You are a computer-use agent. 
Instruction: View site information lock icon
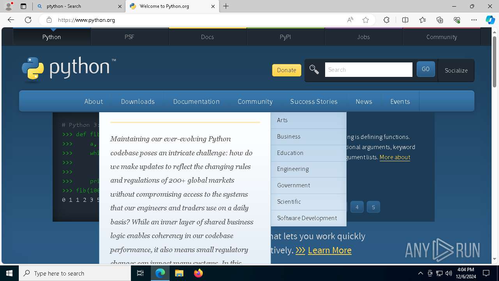49,20
